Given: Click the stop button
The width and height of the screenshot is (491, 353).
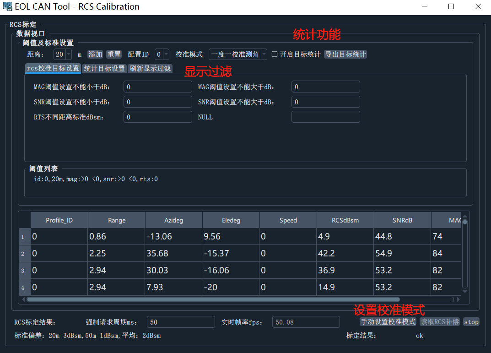Looking at the screenshot, I should 471,322.
